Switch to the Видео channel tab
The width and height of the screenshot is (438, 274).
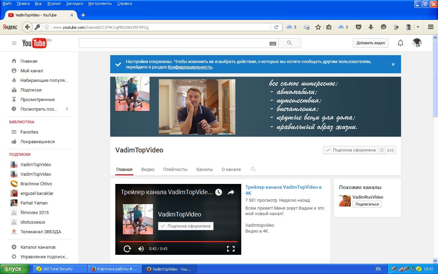148,169
